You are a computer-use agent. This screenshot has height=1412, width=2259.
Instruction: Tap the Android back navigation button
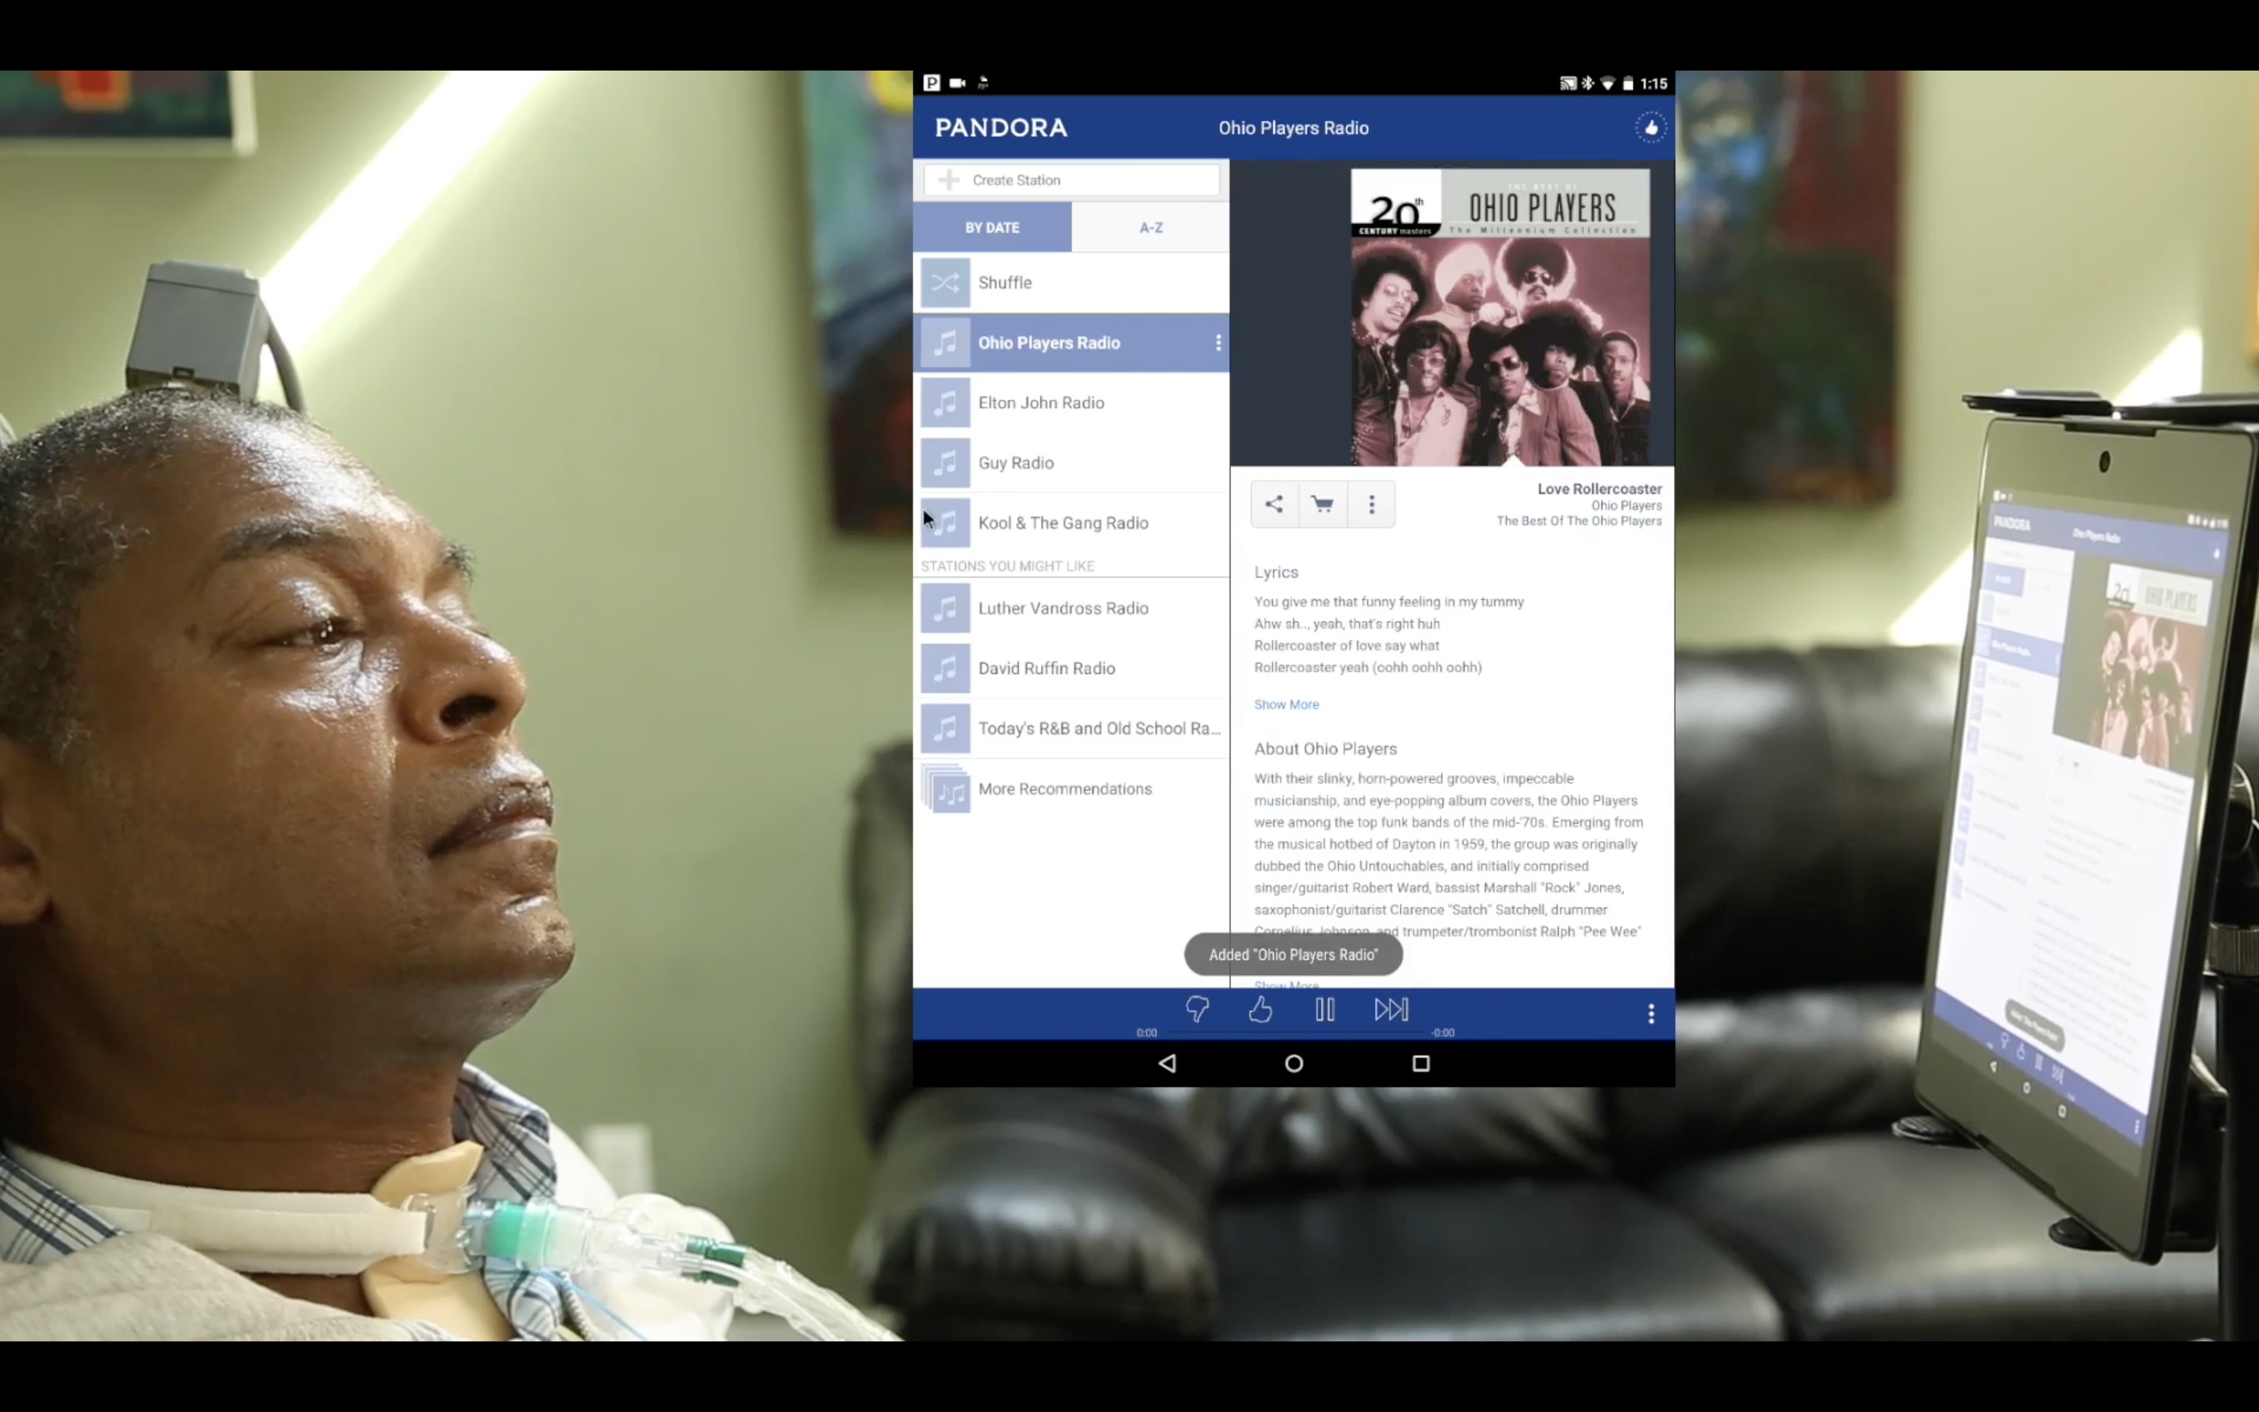(1167, 1063)
